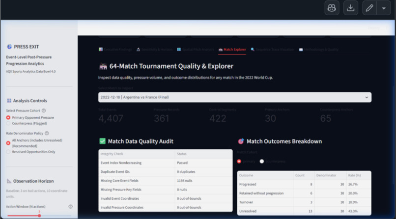
Task: Click the Count column header
Action: click(x=304, y=175)
